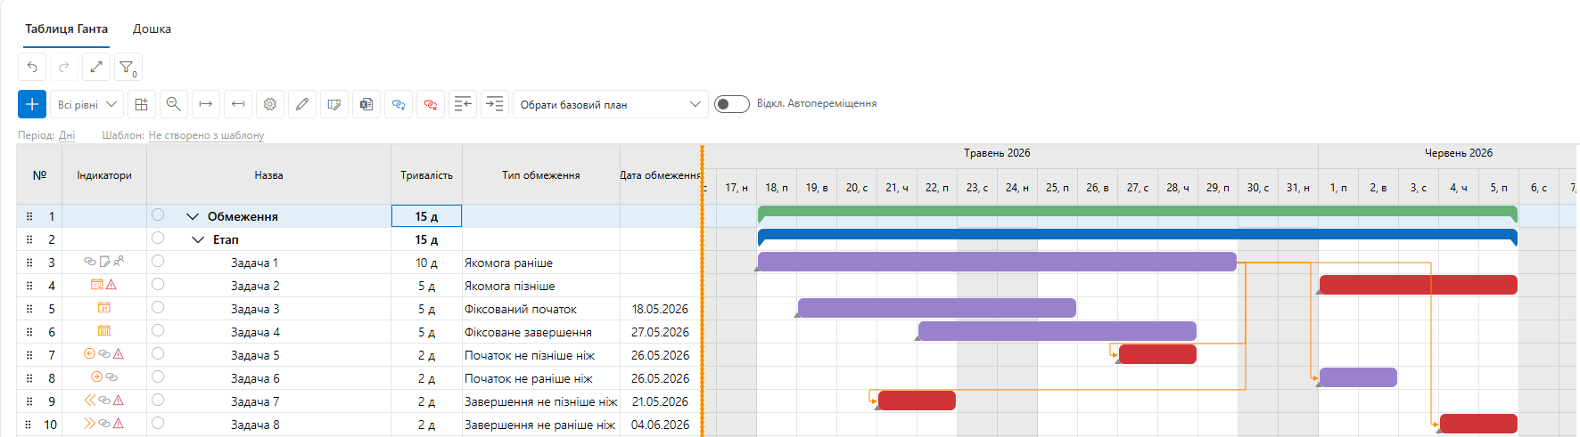Screen dimensions: 1580x437
Task: Click the Дні period link
Action: [67, 135]
